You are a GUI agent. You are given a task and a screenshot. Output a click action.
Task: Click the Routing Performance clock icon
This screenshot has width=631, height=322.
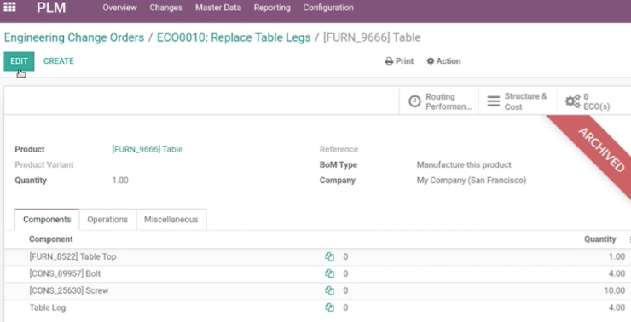pyautogui.click(x=414, y=101)
